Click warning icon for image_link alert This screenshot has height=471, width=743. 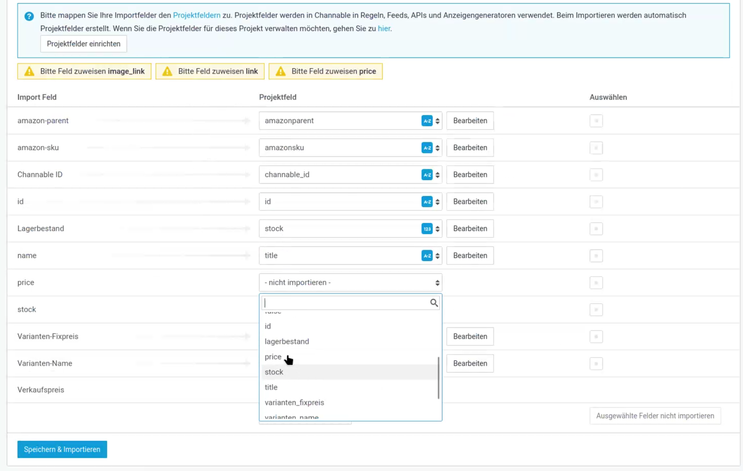point(29,71)
